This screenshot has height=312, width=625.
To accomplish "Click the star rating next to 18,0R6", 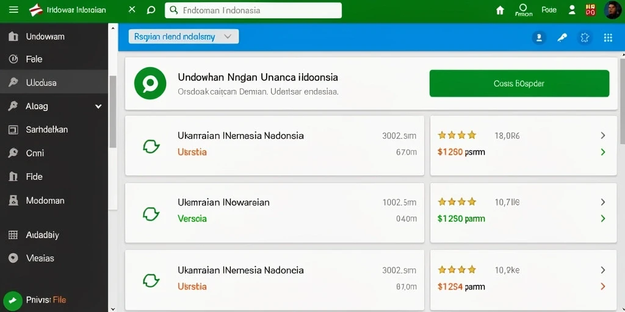I will coord(457,135).
